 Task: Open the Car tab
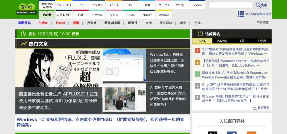coord(81,15)
